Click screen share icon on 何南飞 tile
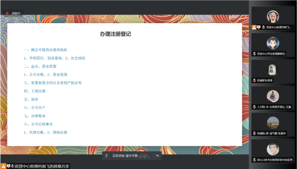 point(259,27)
